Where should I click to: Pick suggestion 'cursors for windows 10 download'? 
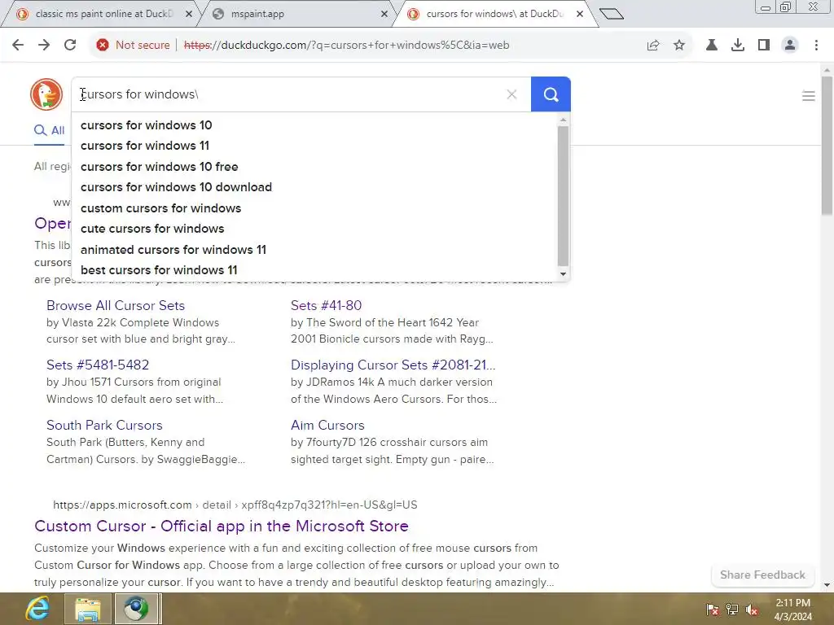(x=176, y=187)
